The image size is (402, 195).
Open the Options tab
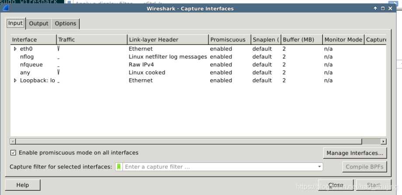(x=65, y=24)
